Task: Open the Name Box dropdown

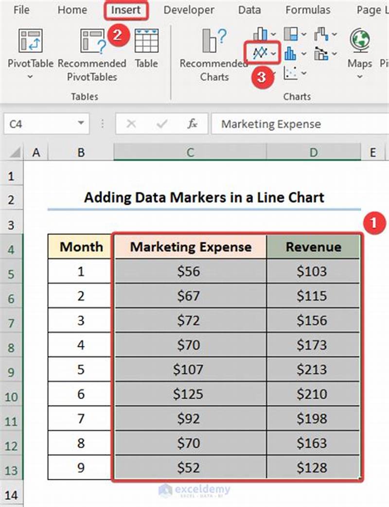Action: pos(80,124)
